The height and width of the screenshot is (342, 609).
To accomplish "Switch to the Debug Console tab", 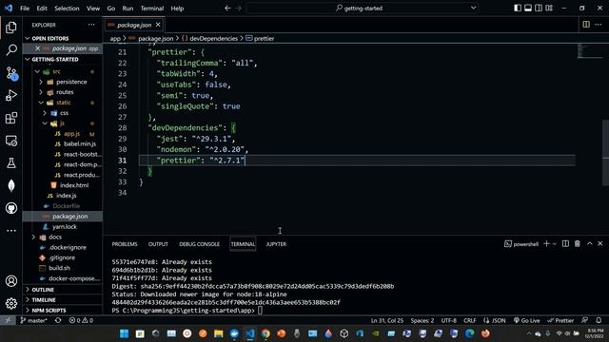I will coord(199,244).
